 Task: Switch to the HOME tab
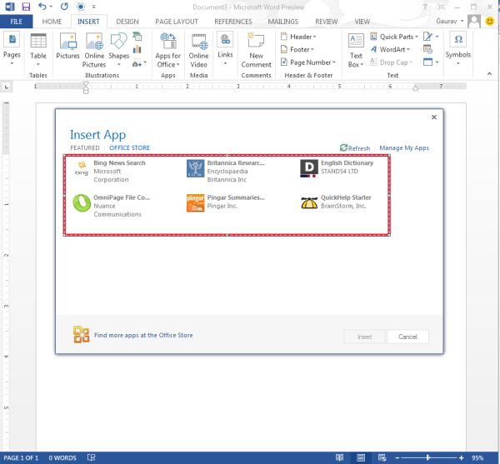point(52,22)
